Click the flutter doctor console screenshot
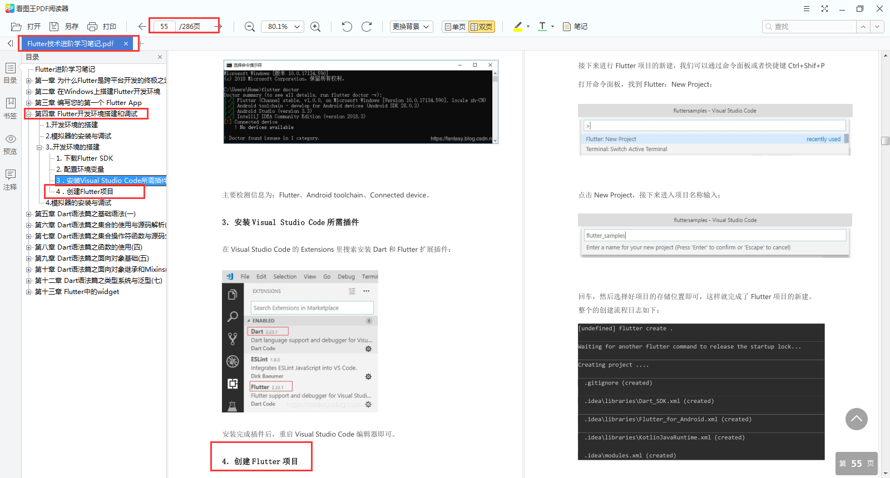The image size is (890, 478). pos(361,102)
